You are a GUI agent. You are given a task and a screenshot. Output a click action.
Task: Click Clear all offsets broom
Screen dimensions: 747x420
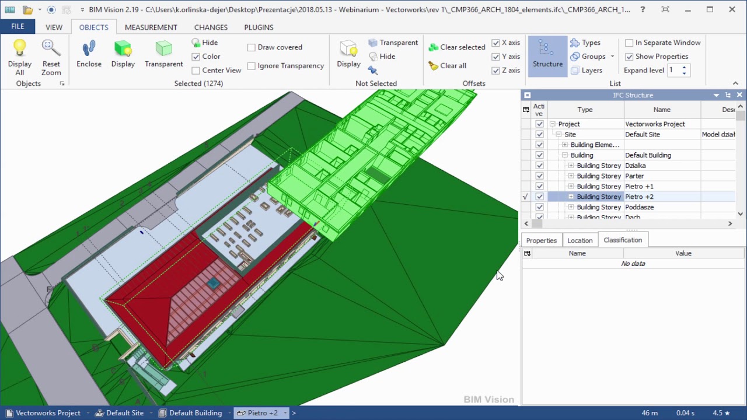pos(448,65)
